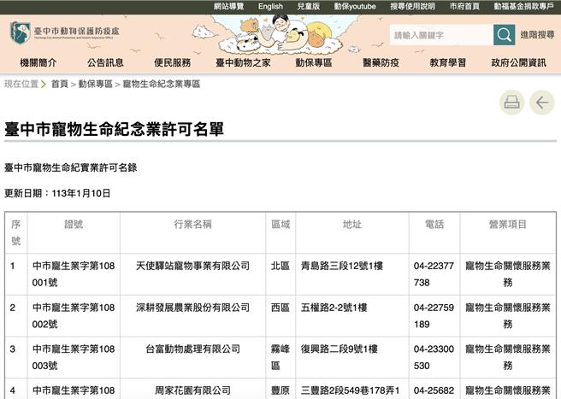Click the print page icon

point(511,103)
